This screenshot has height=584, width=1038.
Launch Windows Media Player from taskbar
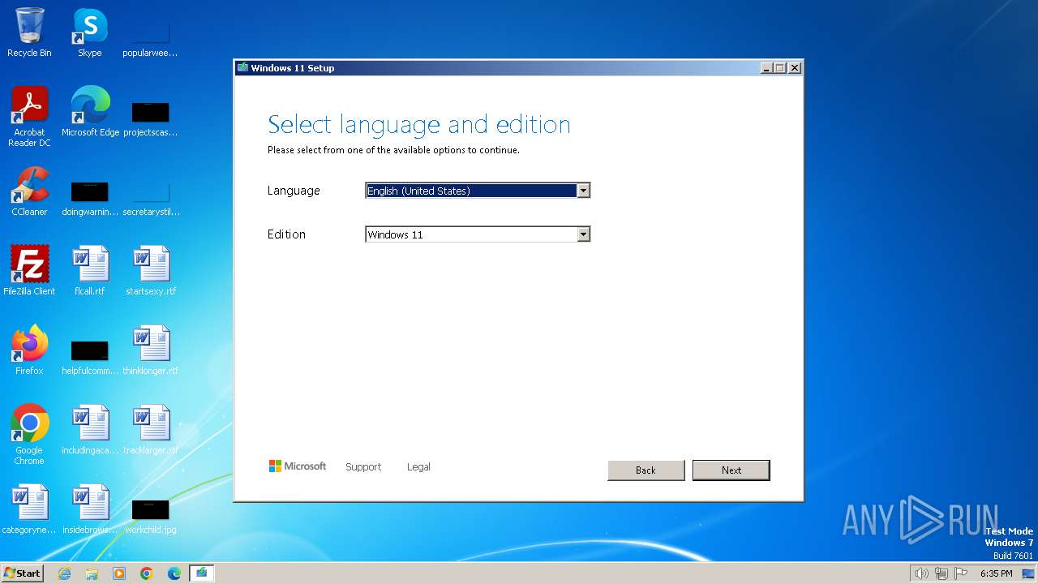click(x=119, y=573)
